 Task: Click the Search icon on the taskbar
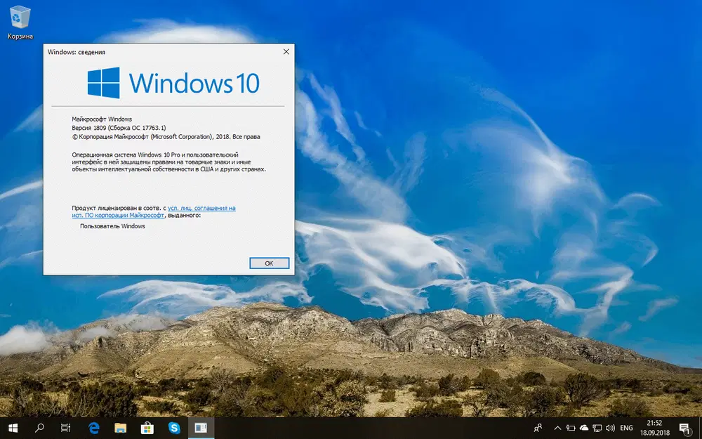click(39, 428)
